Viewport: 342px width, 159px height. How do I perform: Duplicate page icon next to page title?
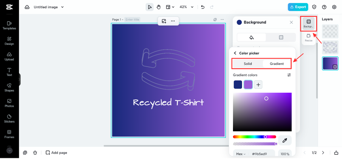(x=215, y=20)
